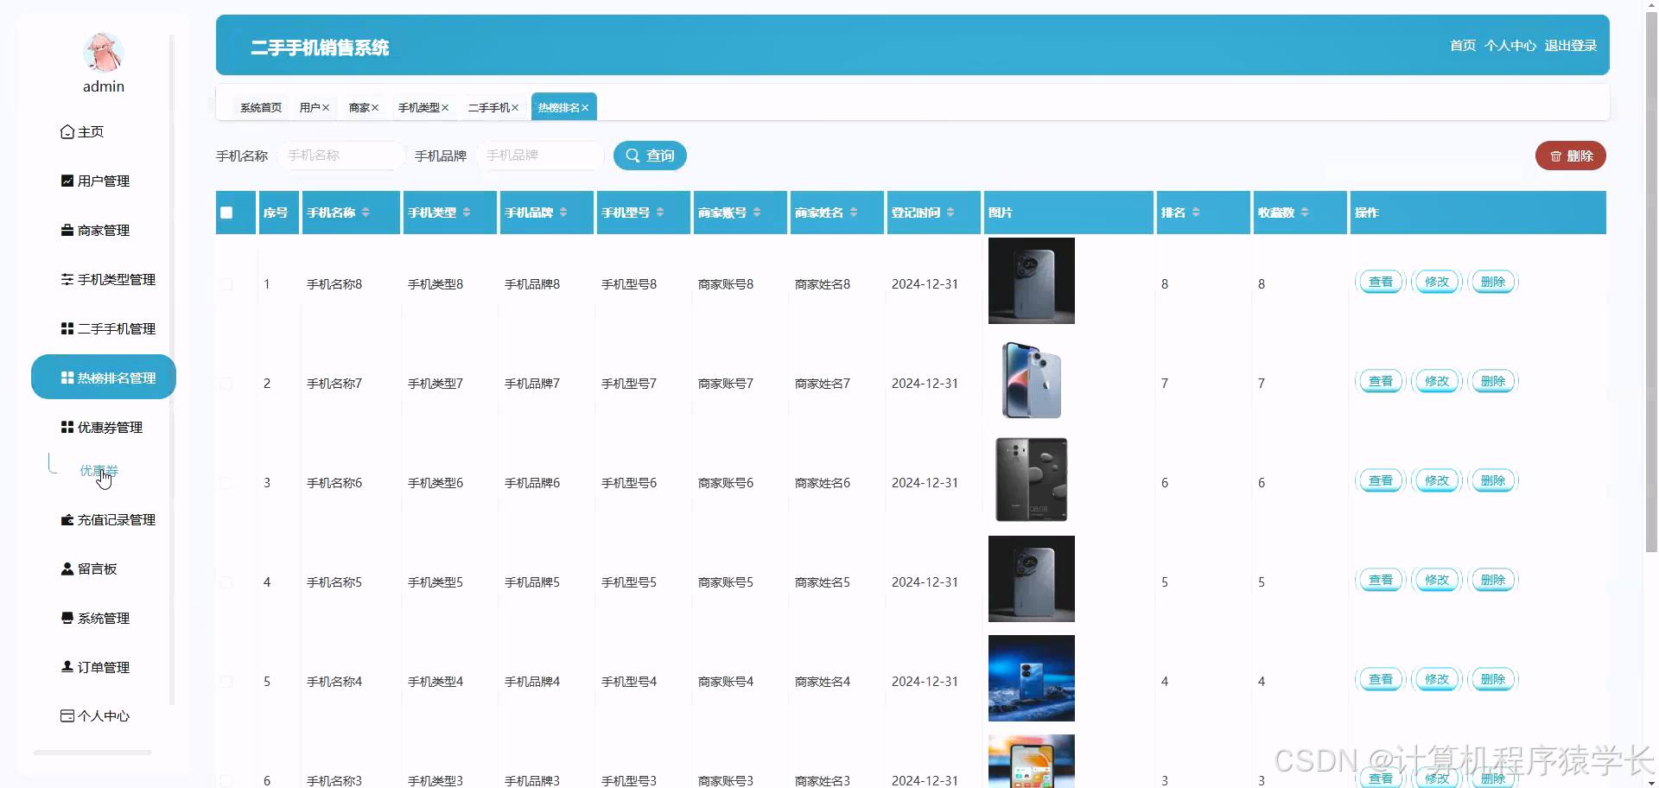Click the home icon beside 主页
The image size is (1659, 788).
67,132
